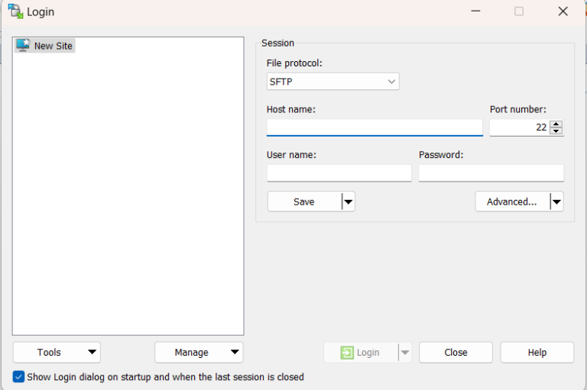Open the Login button dropdown arrow

tap(405, 353)
